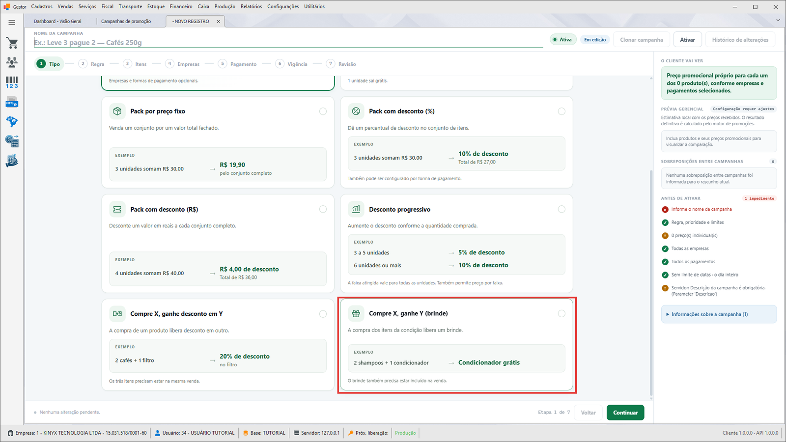Click the Pack por preço fixo box icon
This screenshot has width=786, height=442.
(x=117, y=111)
